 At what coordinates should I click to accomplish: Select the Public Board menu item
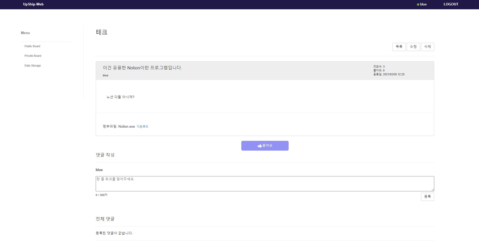pyautogui.click(x=32, y=46)
